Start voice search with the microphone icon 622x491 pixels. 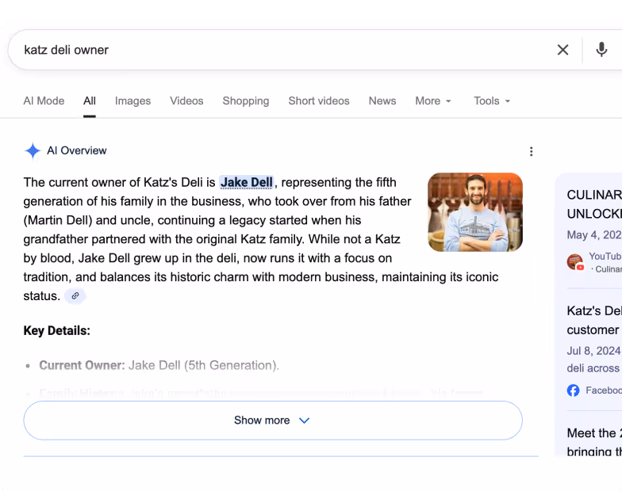coord(601,50)
